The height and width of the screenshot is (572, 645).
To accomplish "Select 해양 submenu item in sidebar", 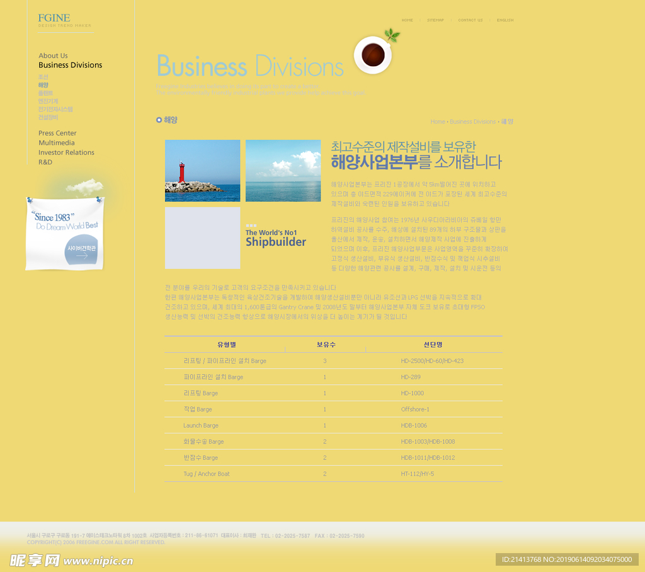I will (x=43, y=85).
